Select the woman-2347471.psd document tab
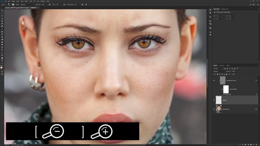Image resolution: width=260 pixels, height=146 pixels. [21, 8]
